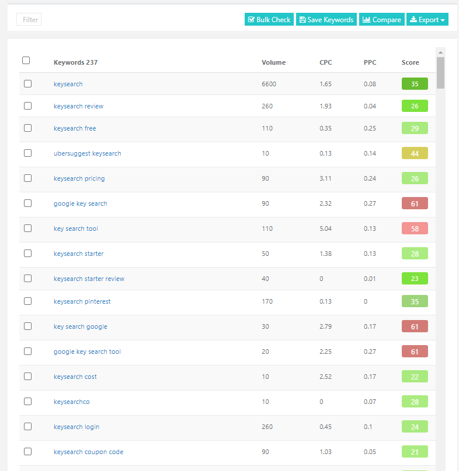Image resolution: width=459 pixels, height=471 pixels.
Task: Open the google key search link
Action: (x=80, y=203)
